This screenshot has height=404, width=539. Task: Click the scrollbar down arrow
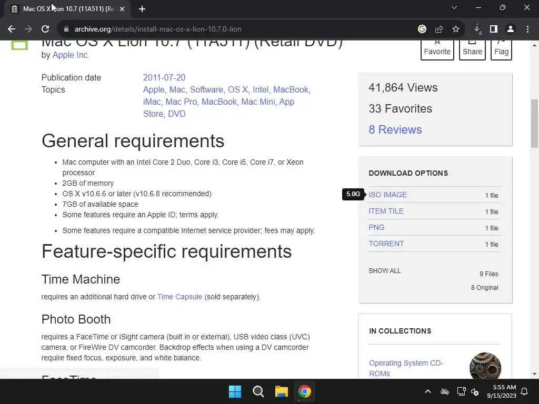coord(534,374)
